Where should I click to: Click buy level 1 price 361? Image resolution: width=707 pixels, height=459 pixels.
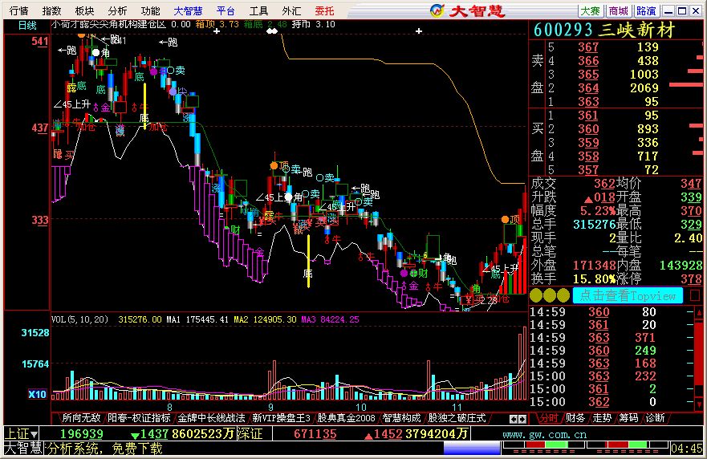click(x=588, y=116)
